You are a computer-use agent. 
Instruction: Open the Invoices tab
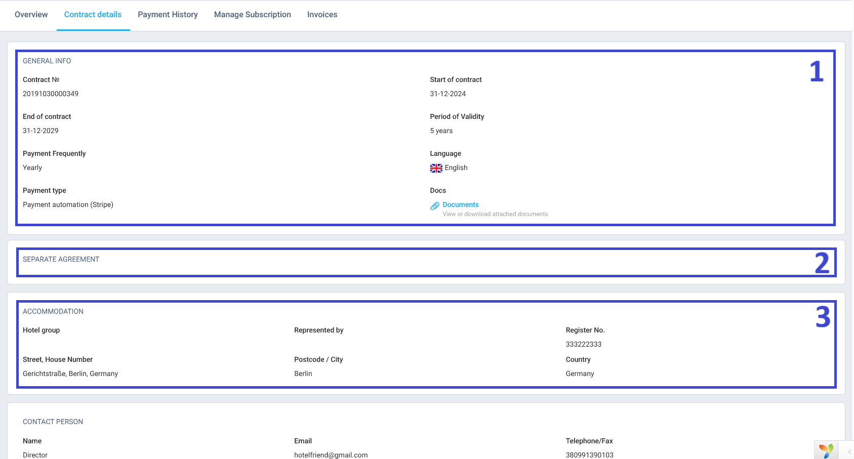322,15
